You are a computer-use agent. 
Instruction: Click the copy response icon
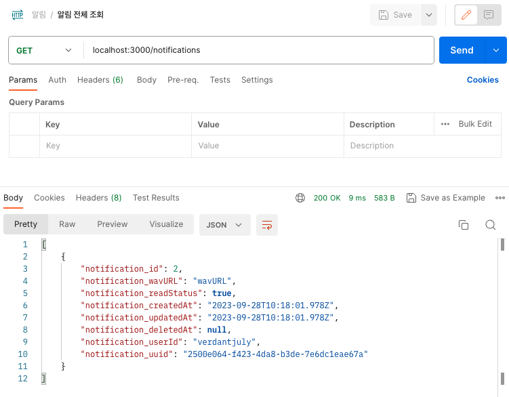click(x=464, y=225)
